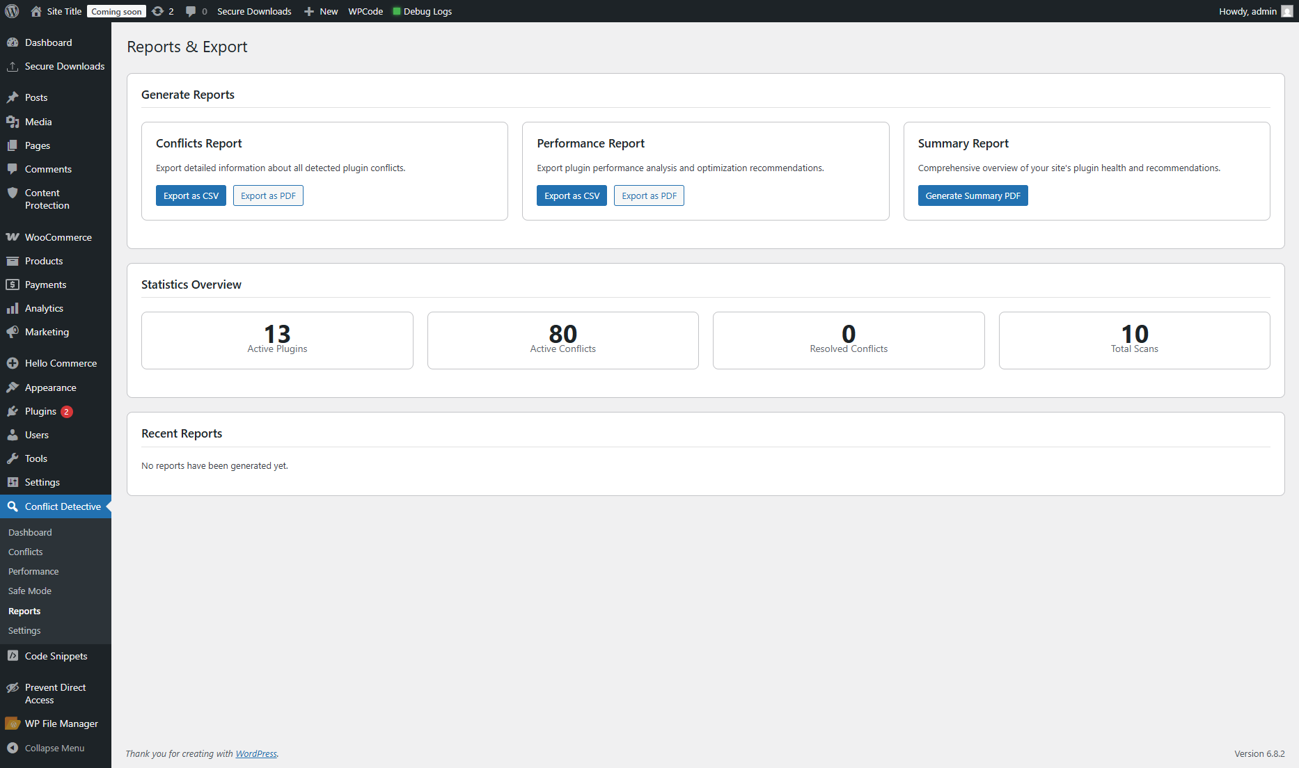Screen dimensions: 1299x768
Task: Open the Safe Mode submenu item
Action: 30,591
